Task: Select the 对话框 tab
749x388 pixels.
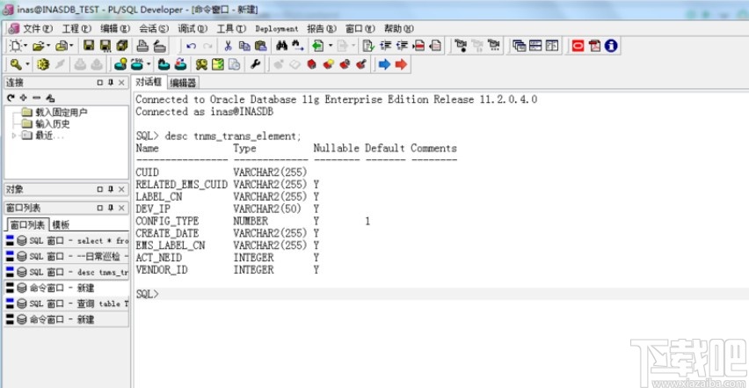Action: pos(149,82)
